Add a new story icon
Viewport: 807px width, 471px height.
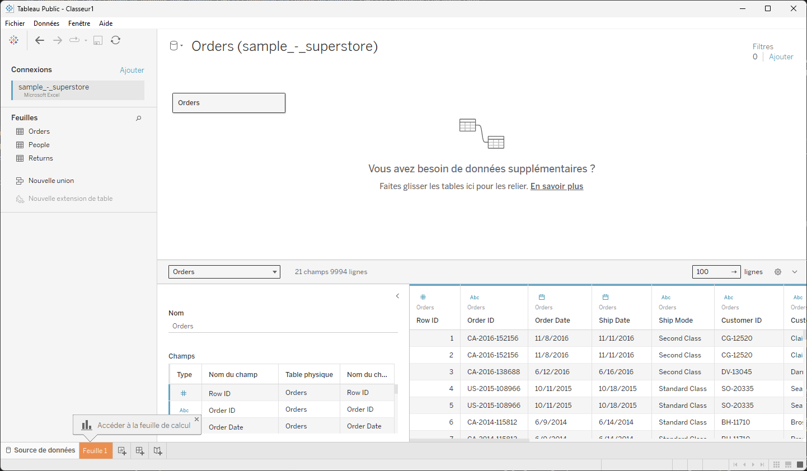158,451
